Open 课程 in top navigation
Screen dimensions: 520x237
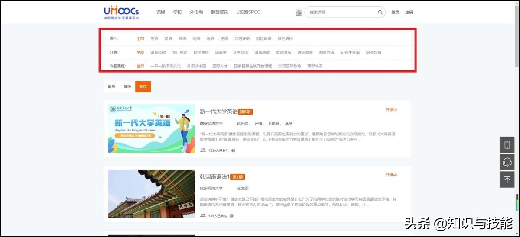[x=161, y=12]
